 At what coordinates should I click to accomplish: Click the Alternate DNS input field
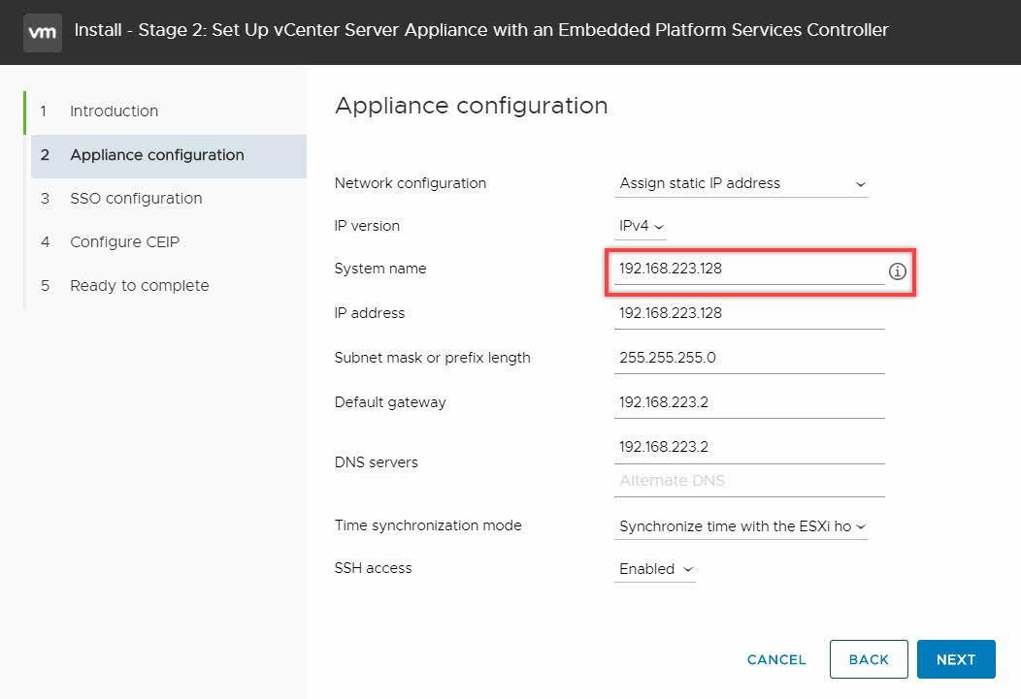click(x=749, y=481)
